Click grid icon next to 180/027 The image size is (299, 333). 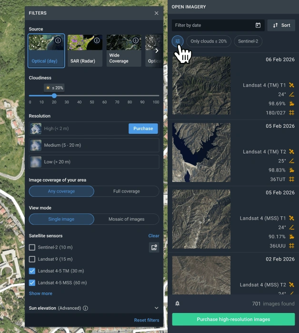pos(291,112)
